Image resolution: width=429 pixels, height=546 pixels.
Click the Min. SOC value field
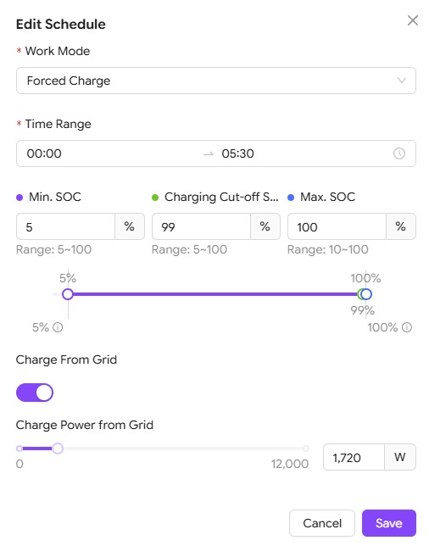[66, 226]
